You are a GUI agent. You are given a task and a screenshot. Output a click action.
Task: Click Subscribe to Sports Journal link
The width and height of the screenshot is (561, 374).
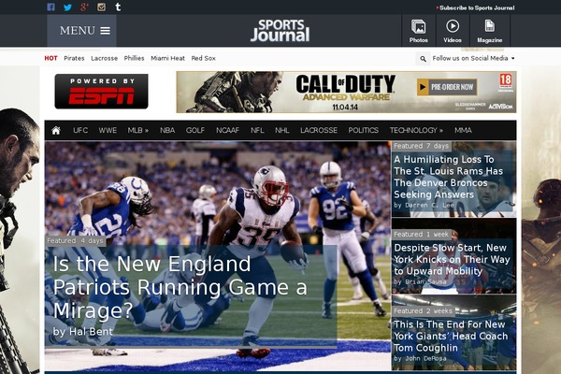477,7
